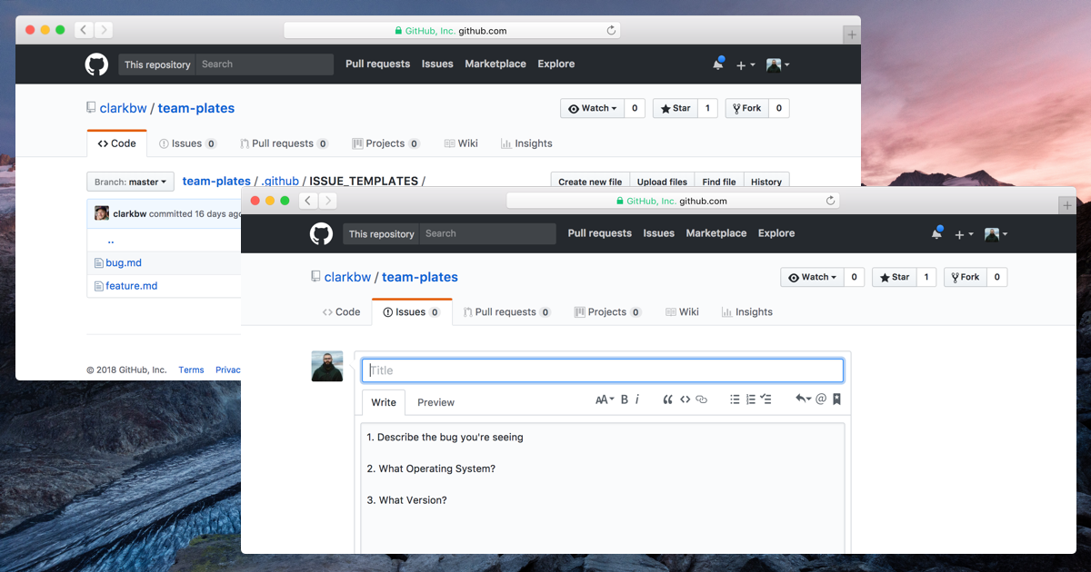Toggle Watch on the front window repository
Image resolution: width=1091 pixels, height=572 pixels.
809,277
